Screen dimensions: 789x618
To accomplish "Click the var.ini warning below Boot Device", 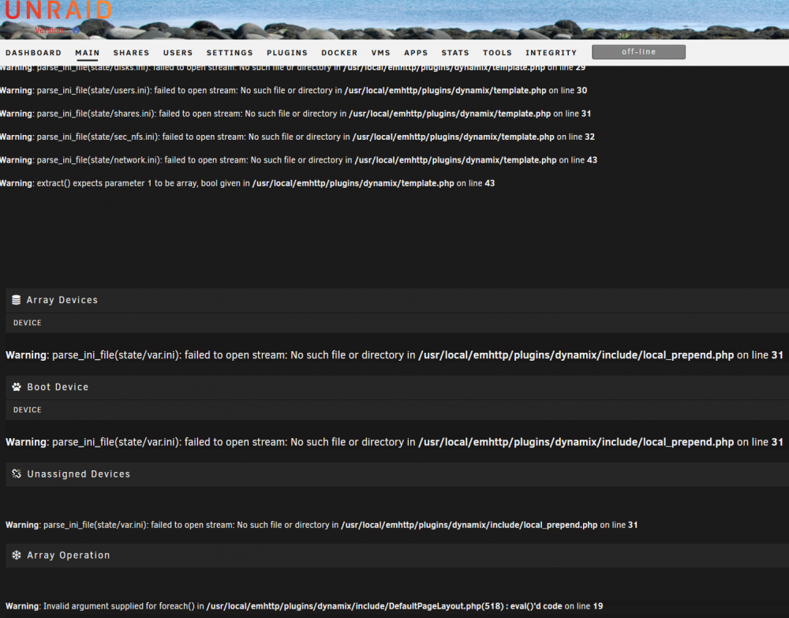I will (x=394, y=442).
